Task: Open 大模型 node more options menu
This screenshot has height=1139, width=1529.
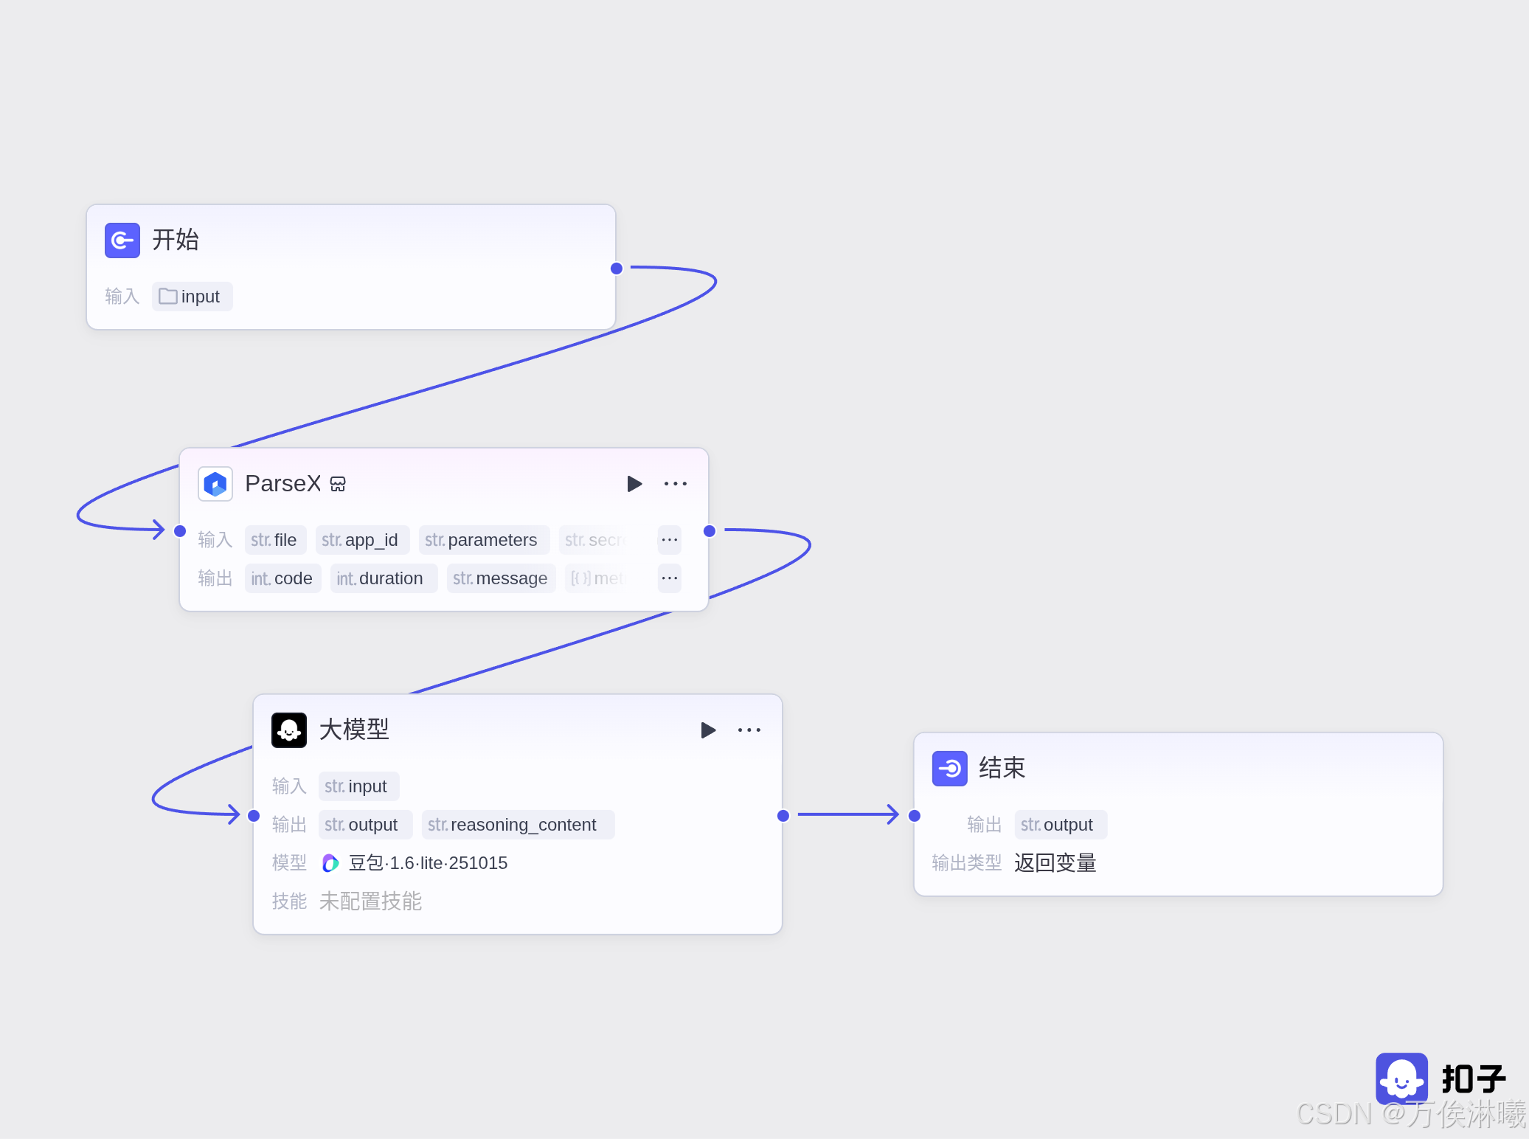Action: [749, 730]
